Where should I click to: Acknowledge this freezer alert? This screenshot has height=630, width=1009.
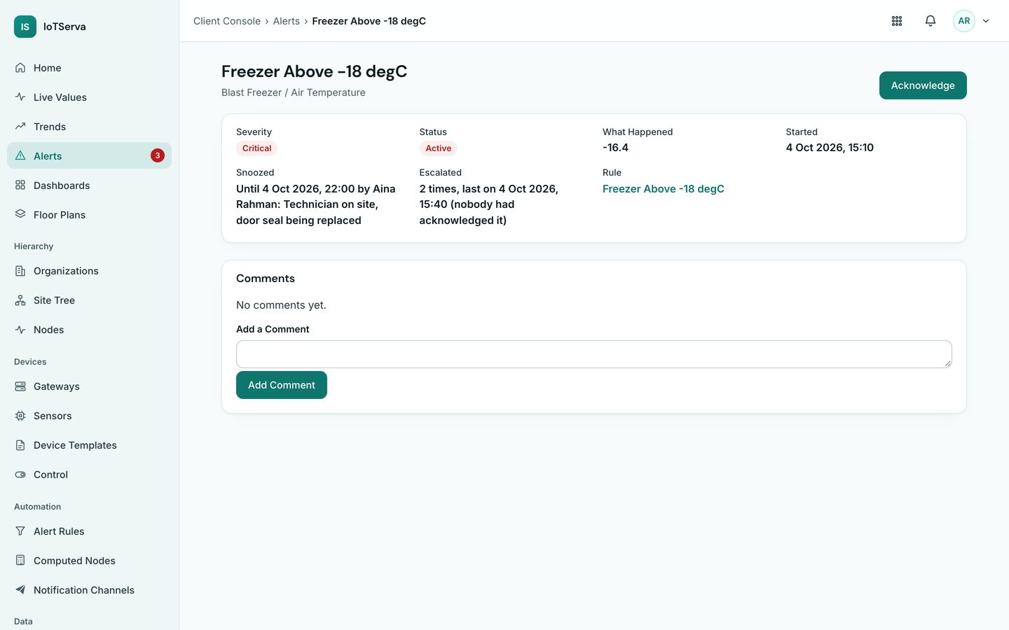tap(923, 85)
